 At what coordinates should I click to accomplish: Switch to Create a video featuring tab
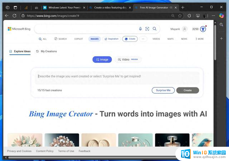(110, 7)
